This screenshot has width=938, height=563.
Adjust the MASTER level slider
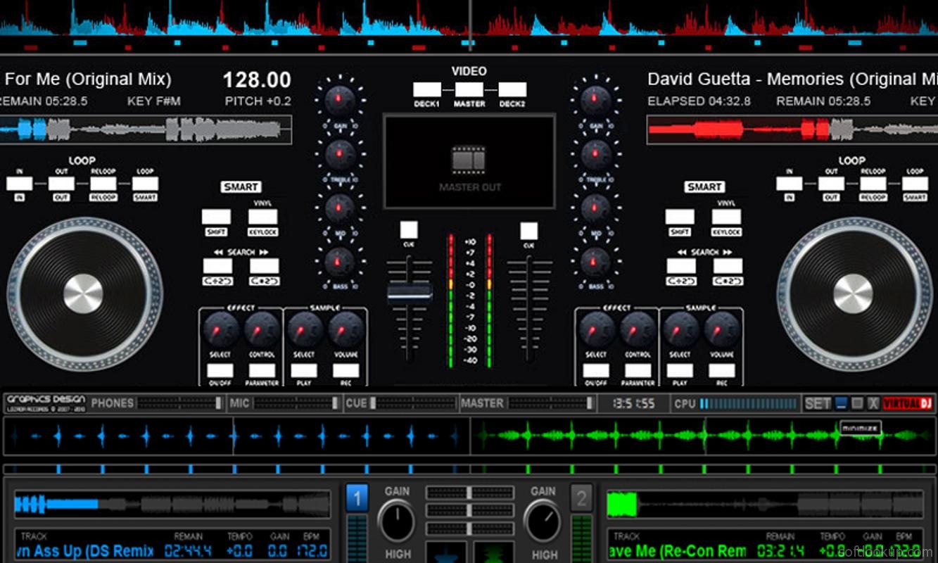tap(551, 403)
